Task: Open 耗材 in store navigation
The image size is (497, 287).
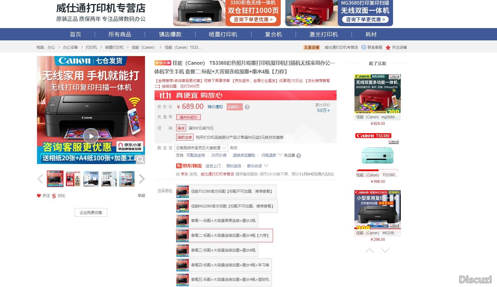Action: (371, 34)
